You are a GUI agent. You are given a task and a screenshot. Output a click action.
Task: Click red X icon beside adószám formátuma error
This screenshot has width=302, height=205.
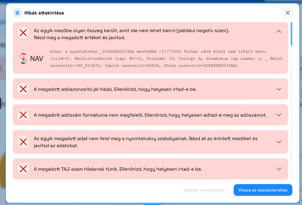tap(23, 115)
